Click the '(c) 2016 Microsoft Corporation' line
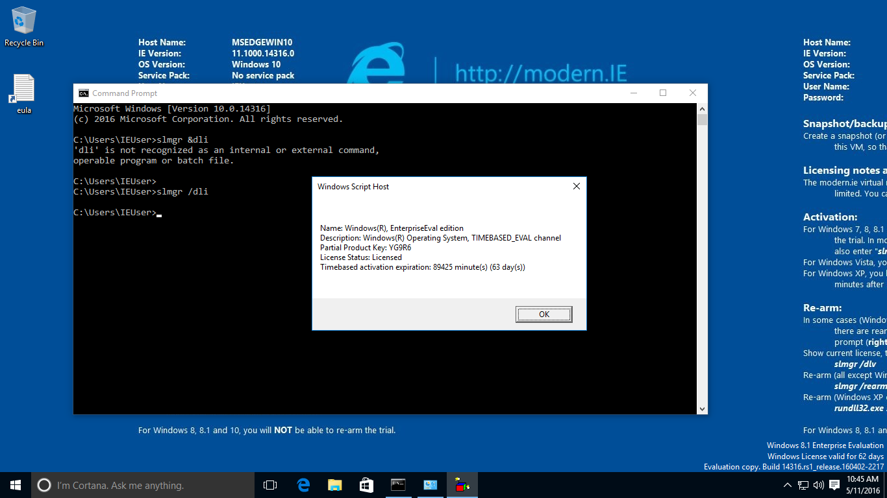887x498 pixels. pos(208,119)
